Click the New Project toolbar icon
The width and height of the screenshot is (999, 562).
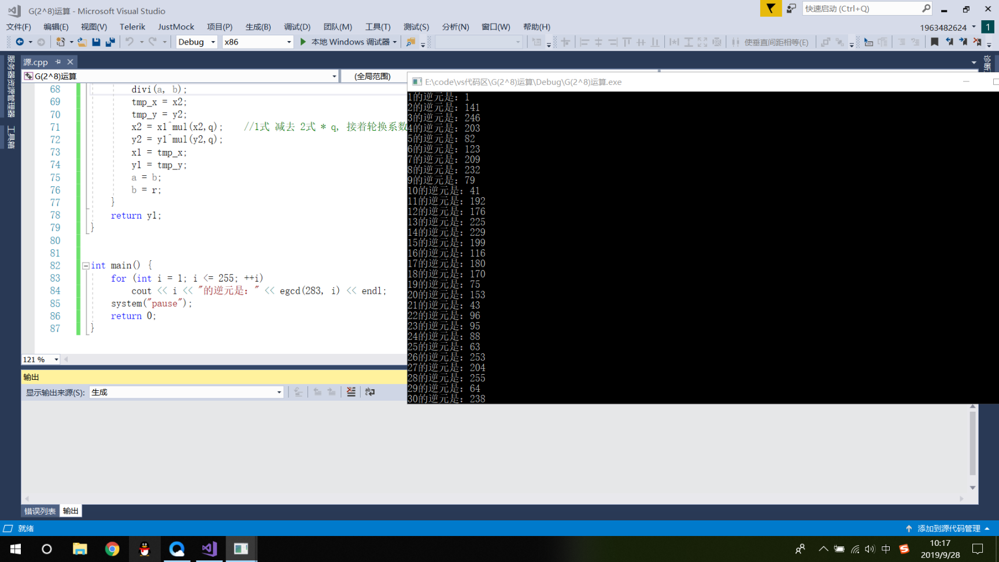pyautogui.click(x=60, y=42)
